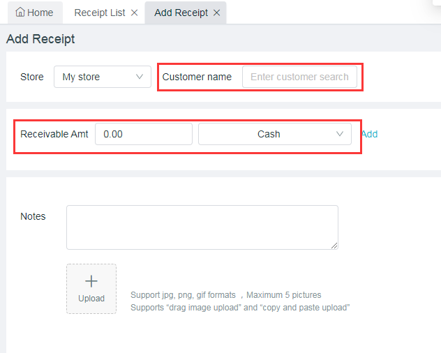The image size is (441, 353).
Task: Open the My store dropdown
Action: point(102,77)
